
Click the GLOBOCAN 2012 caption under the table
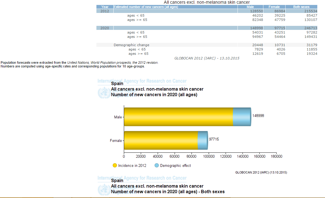point(207,58)
